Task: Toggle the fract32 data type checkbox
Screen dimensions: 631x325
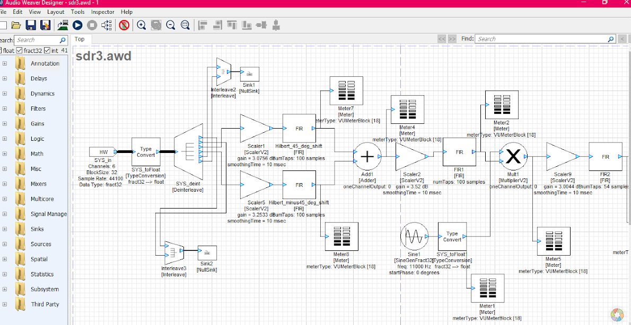Action: (x=20, y=50)
